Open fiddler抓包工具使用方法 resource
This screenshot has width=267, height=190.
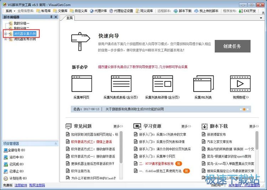[x=160, y=171]
